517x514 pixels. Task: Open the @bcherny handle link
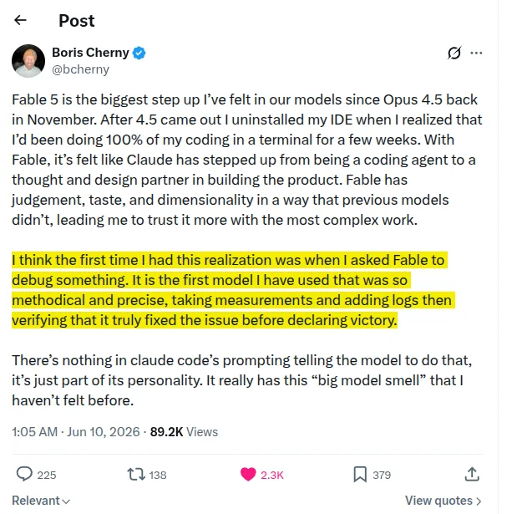pyautogui.click(x=80, y=69)
